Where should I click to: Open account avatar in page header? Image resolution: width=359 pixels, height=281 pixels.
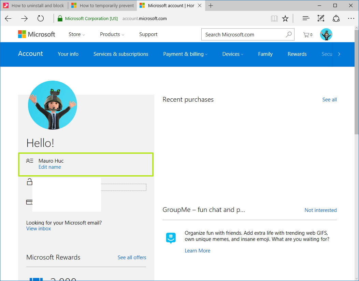click(326, 34)
